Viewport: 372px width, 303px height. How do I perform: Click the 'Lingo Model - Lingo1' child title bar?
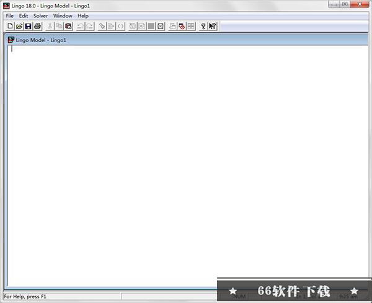click(186, 40)
